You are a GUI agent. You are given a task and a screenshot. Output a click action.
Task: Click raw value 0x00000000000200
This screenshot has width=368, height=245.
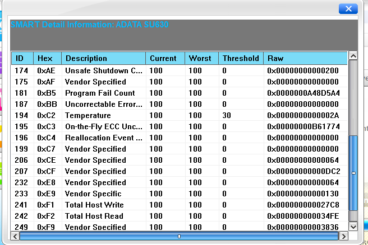[x=303, y=70]
